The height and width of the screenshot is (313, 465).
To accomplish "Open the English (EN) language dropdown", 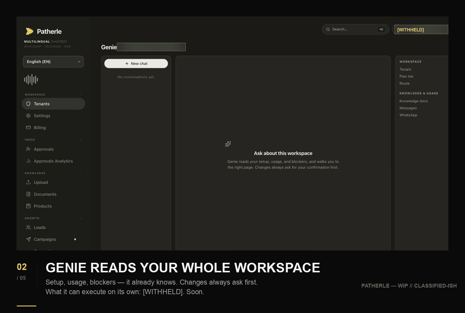I will tap(53, 62).
